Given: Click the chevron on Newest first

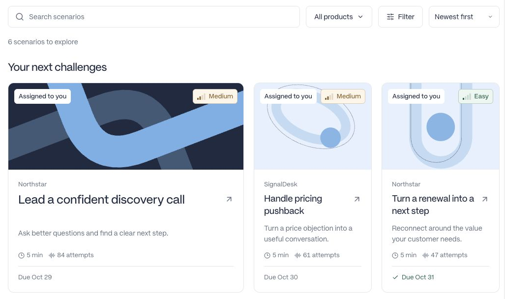Looking at the screenshot, I should [x=490, y=17].
